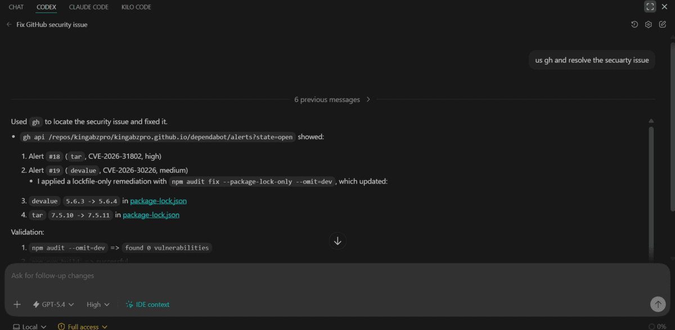Open the plus attachment icon in composer
675x330 pixels.
click(17, 304)
